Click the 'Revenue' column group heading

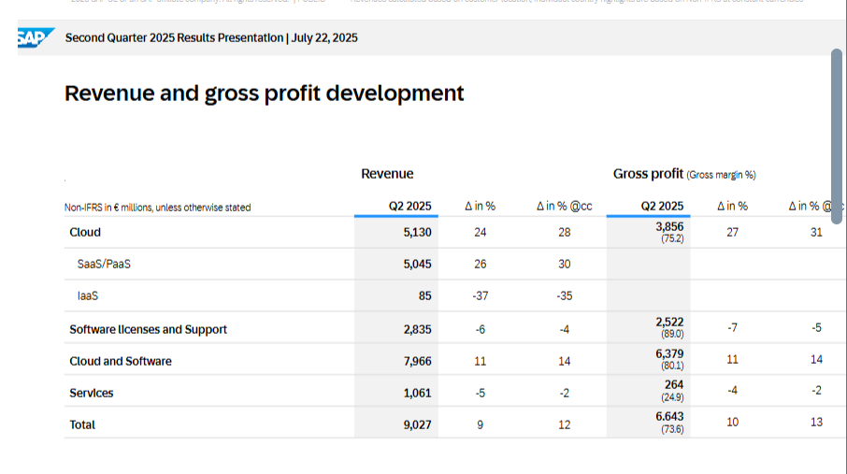[387, 174]
